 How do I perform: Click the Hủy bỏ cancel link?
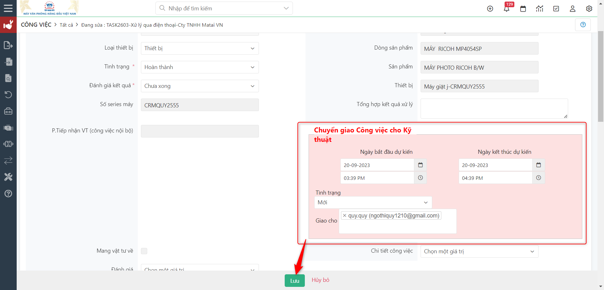[x=321, y=280]
